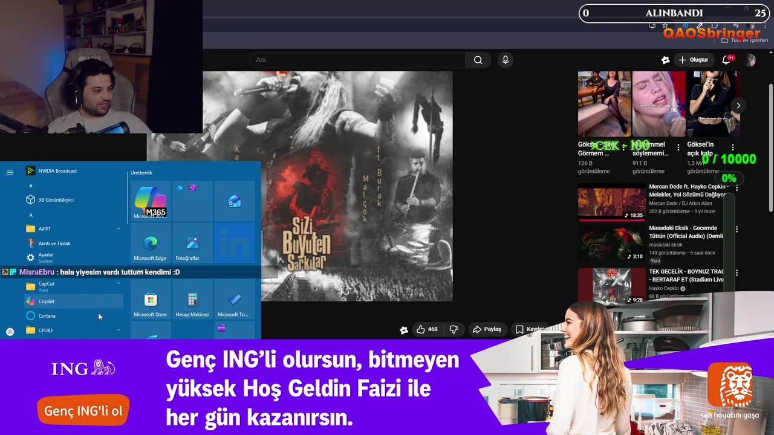Screen dimensions: 774x435
Task: Click the Oluştur create button
Action: click(694, 60)
